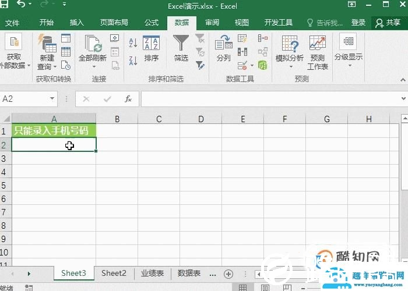Click the sheet tabs ellipsis for more sheets

tap(213, 275)
